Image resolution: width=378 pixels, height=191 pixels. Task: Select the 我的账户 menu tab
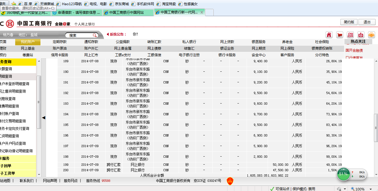[x=28, y=42]
